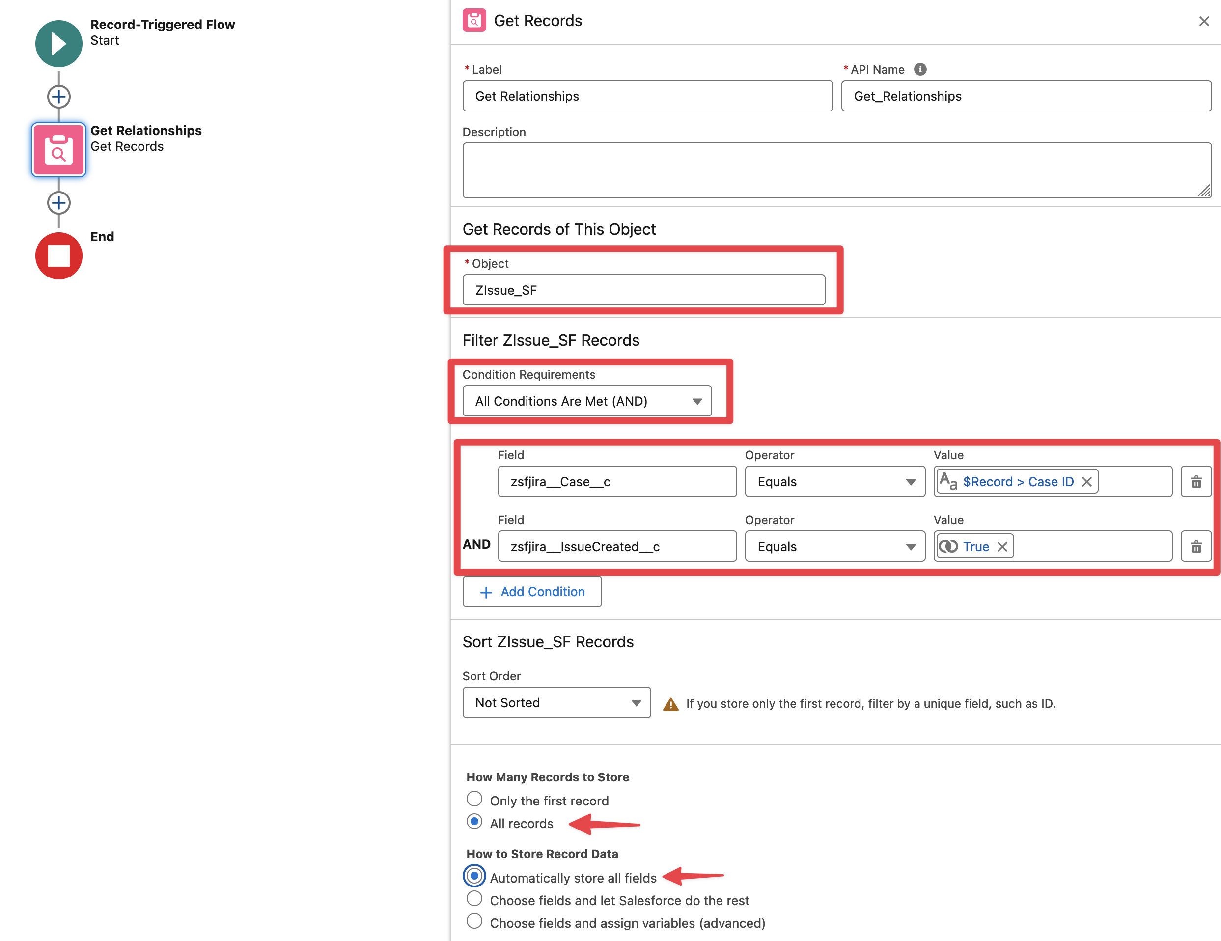Click the red End stop icon
Viewport: 1221px width, 941px height.
click(x=59, y=255)
